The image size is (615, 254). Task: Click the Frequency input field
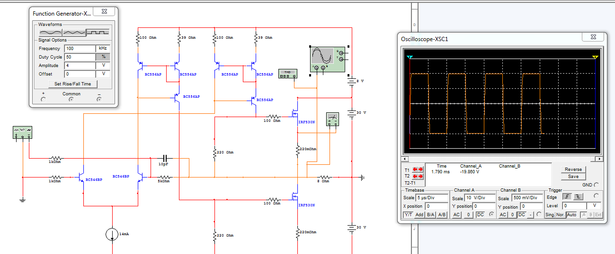[x=80, y=48]
